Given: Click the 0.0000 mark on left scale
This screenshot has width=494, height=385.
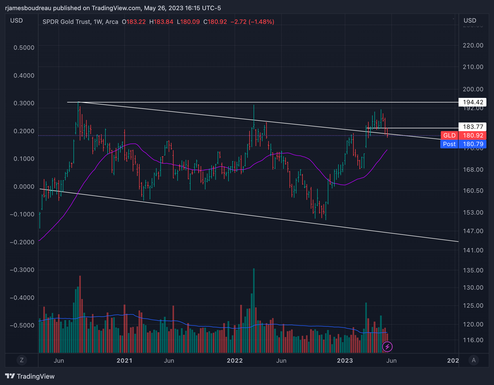Looking at the screenshot, I should 24,187.
